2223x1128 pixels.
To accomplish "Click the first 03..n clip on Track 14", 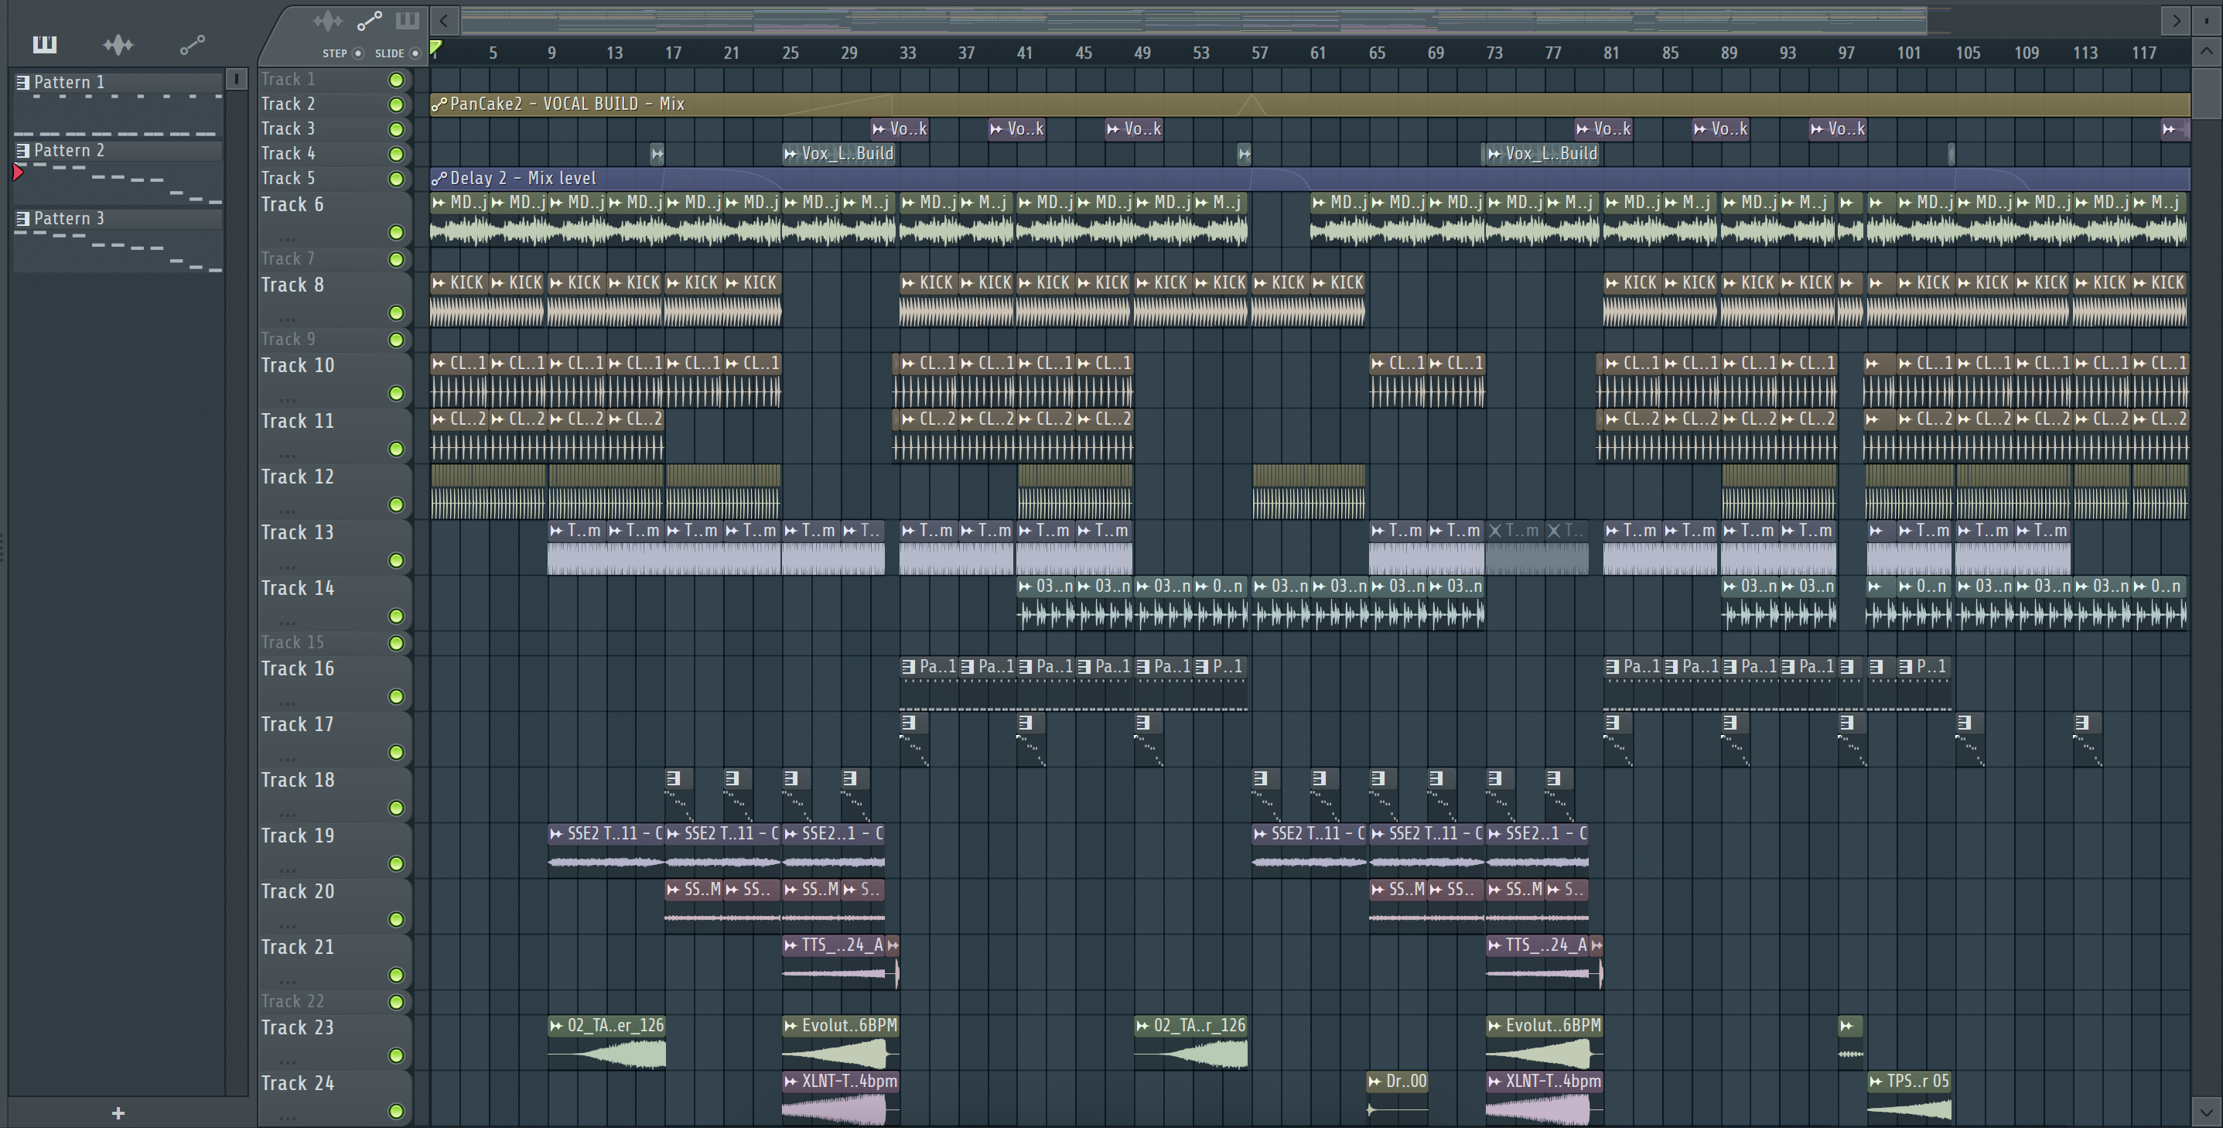I will 1045,603.
